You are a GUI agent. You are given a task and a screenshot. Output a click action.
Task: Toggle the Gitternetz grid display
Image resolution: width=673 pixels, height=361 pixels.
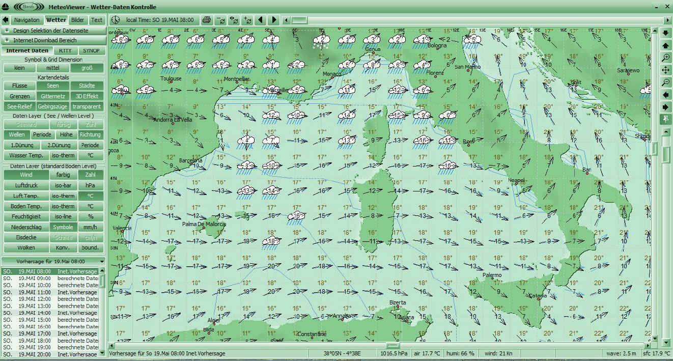(x=53, y=96)
